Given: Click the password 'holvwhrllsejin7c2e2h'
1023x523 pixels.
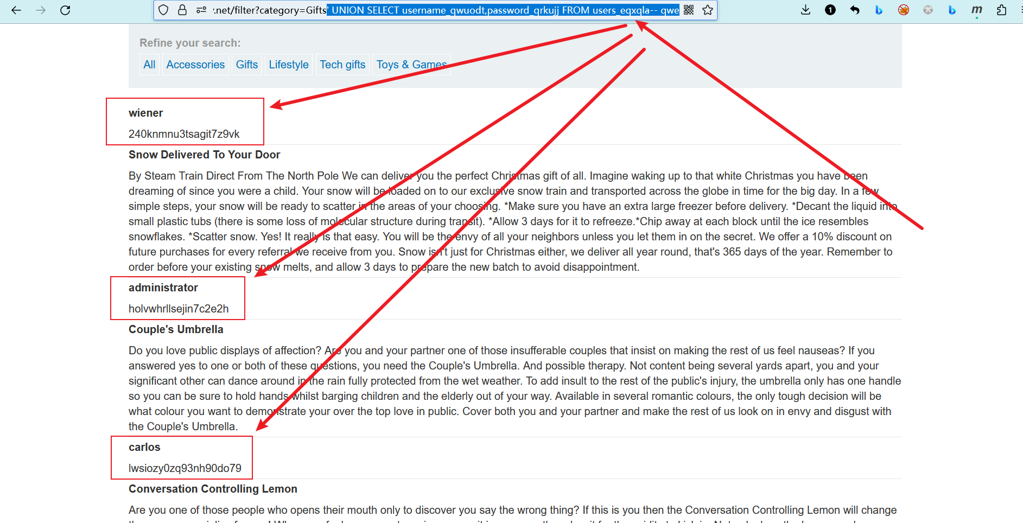Looking at the screenshot, I should pos(179,309).
